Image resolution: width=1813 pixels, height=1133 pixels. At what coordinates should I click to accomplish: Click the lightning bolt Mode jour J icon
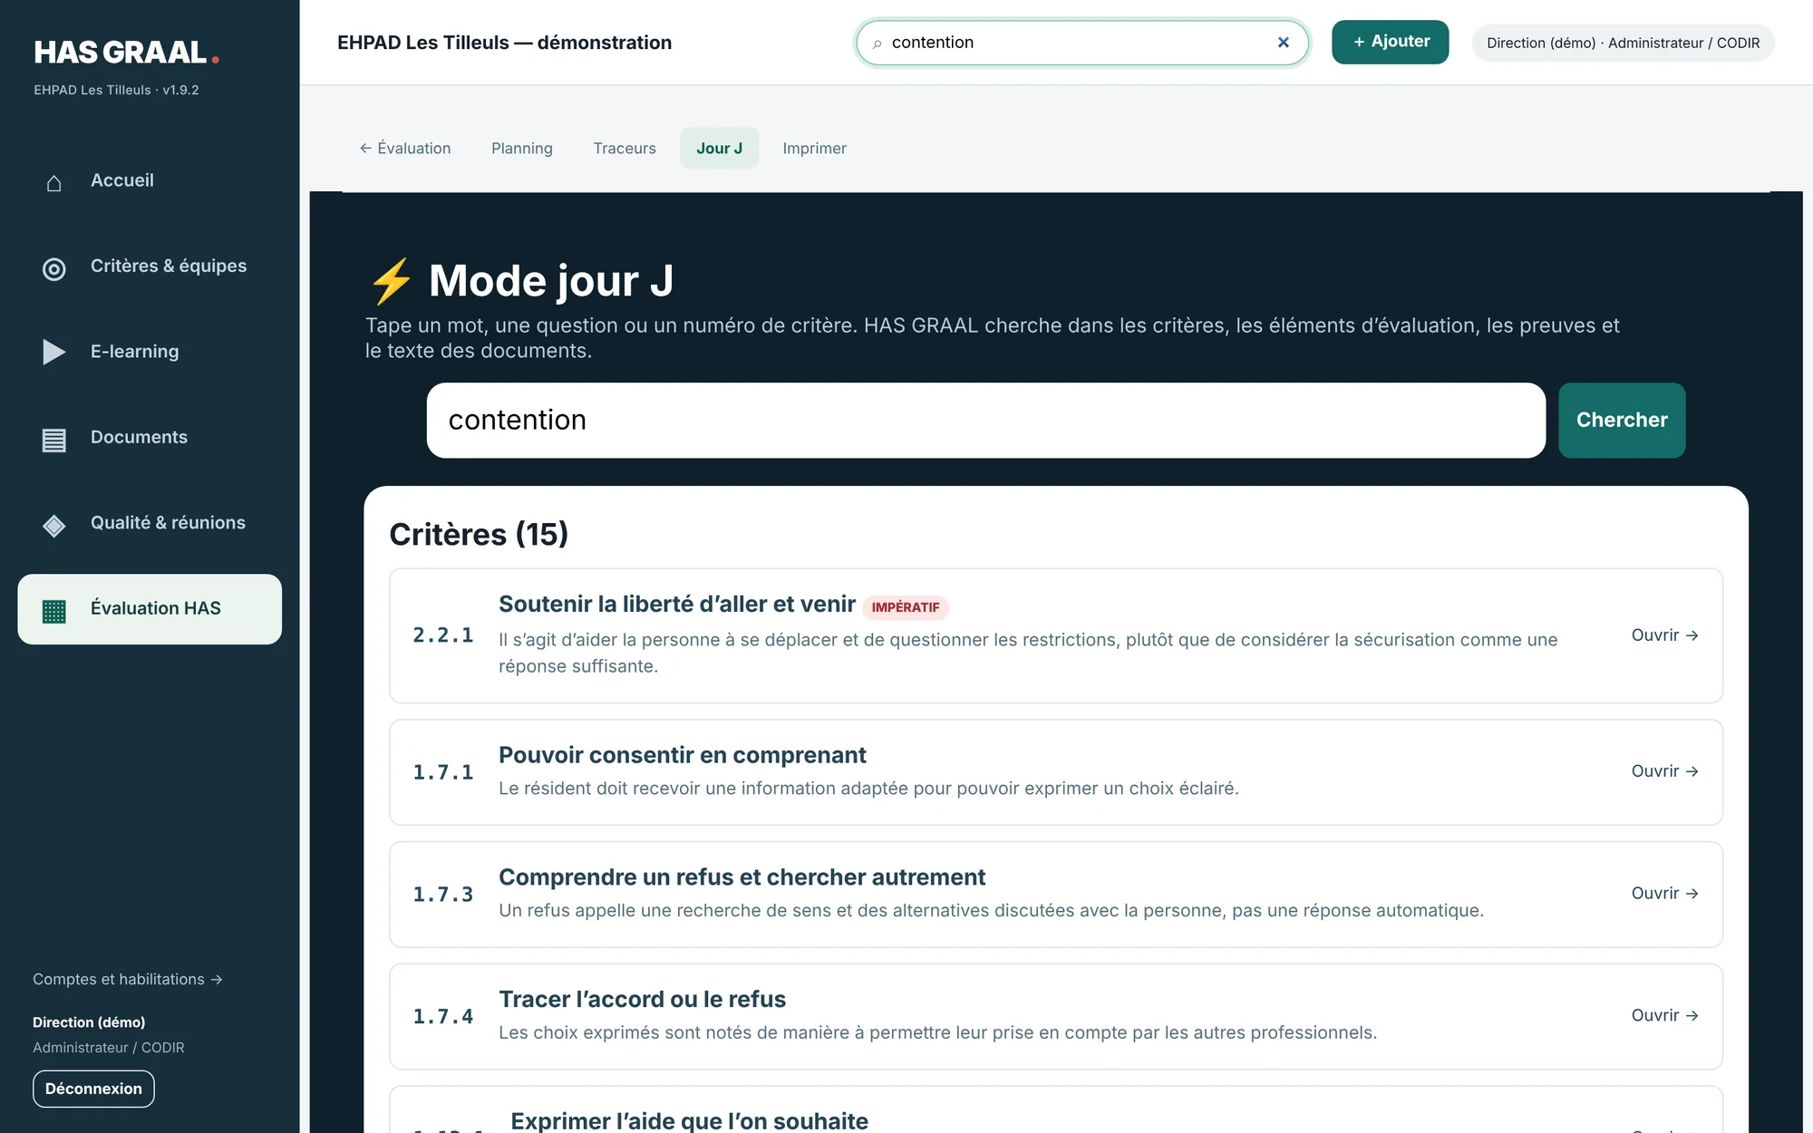point(391,282)
